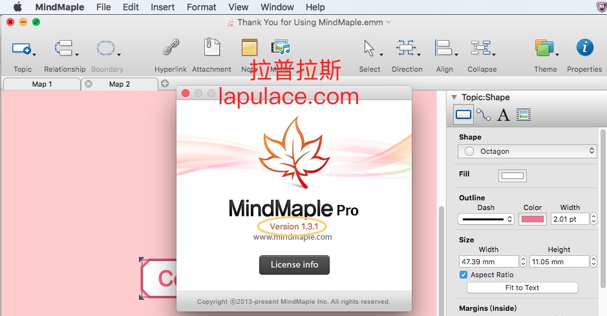Open the Apple menu
Screen dimensions: 607x316
(18, 7)
